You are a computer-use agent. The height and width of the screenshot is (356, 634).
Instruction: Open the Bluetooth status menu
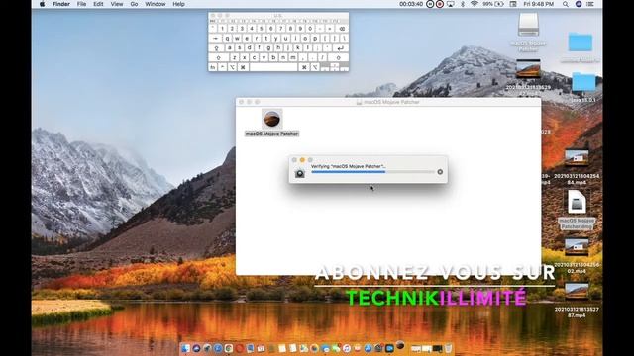[463, 4]
